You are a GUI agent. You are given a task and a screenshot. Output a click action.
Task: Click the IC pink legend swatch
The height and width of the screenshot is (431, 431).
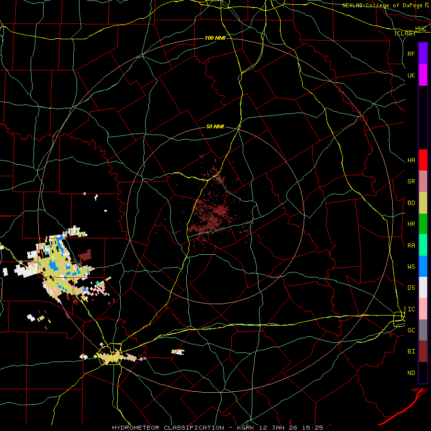coord(423,309)
